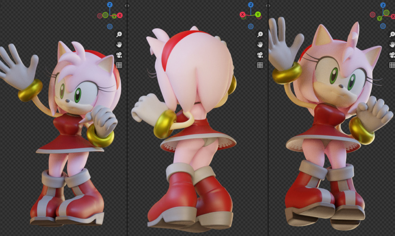Screen dimensions: 395x236
Task: Snap to green Y axis in right viewport gizmo
Action: (x=380, y=18)
